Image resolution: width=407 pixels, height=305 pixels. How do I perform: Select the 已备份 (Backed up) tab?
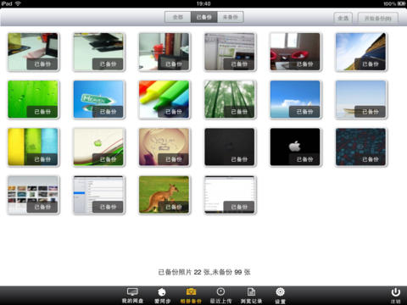[204, 17]
